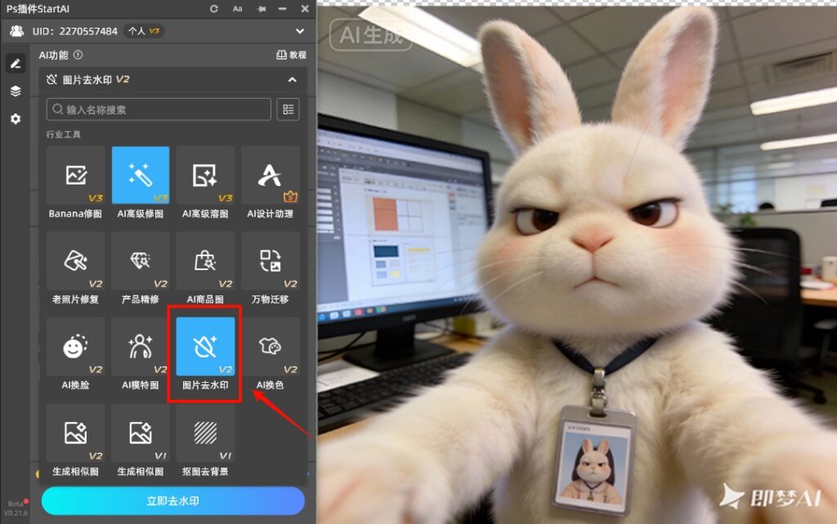This screenshot has width=837, height=524.
Task: Open the AI高级修图 magic wand tool
Action: 141,175
